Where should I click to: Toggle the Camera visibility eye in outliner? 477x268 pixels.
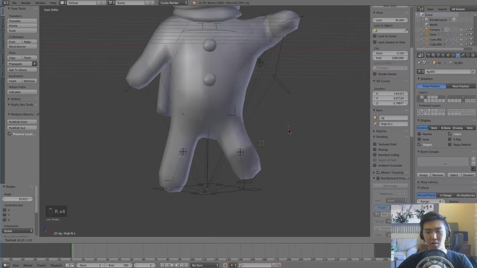pos(461,30)
